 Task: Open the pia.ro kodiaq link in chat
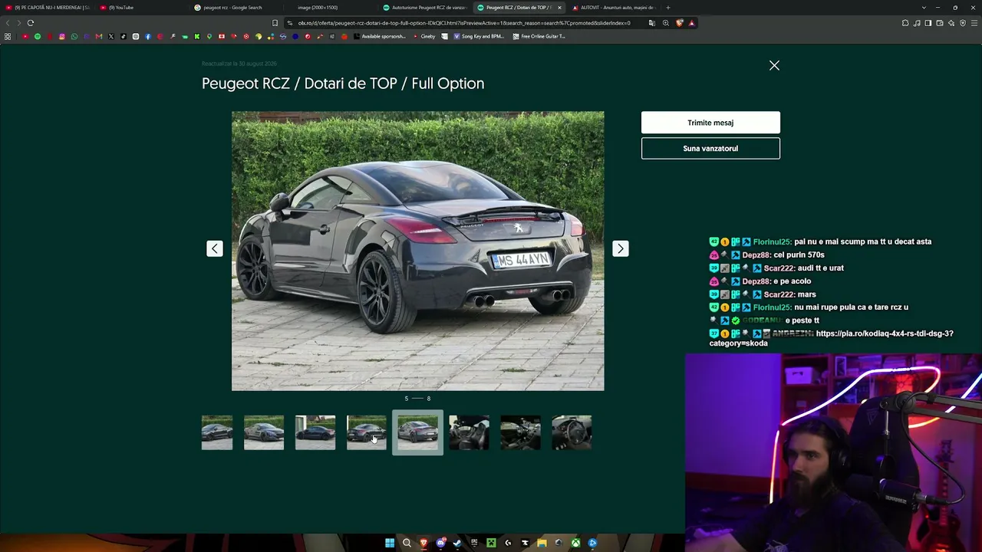832,338
